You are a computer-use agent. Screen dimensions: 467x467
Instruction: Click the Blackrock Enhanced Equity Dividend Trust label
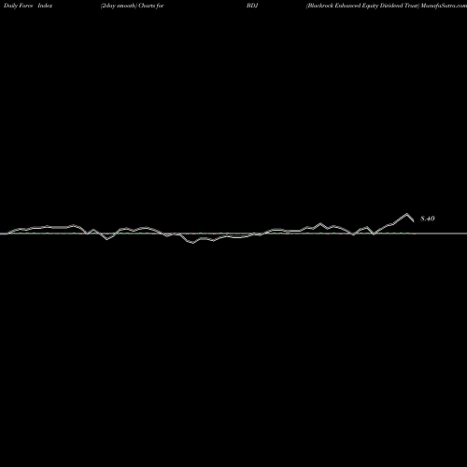[x=362, y=6]
